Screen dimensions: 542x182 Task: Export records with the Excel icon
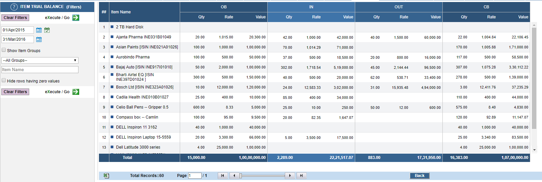click(x=106, y=176)
